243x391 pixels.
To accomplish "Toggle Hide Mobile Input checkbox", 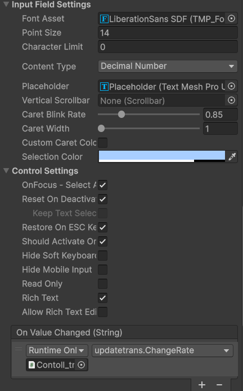I will [103, 270].
